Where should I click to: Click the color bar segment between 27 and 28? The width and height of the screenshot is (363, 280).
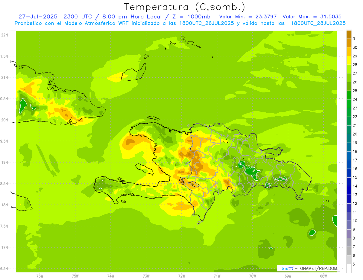(x=349, y=69)
